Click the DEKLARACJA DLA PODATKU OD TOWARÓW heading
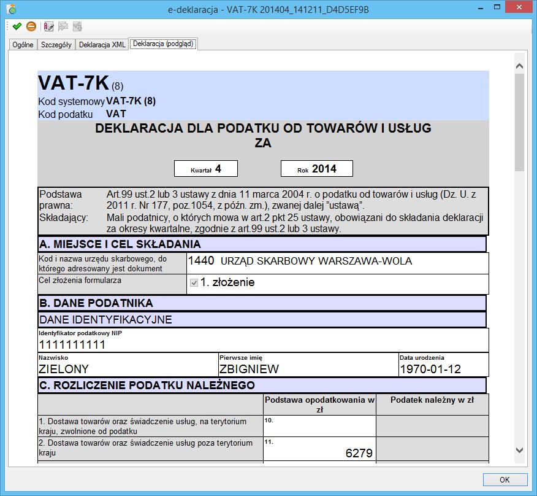This screenshot has height=496, width=537. (x=263, y=135)
